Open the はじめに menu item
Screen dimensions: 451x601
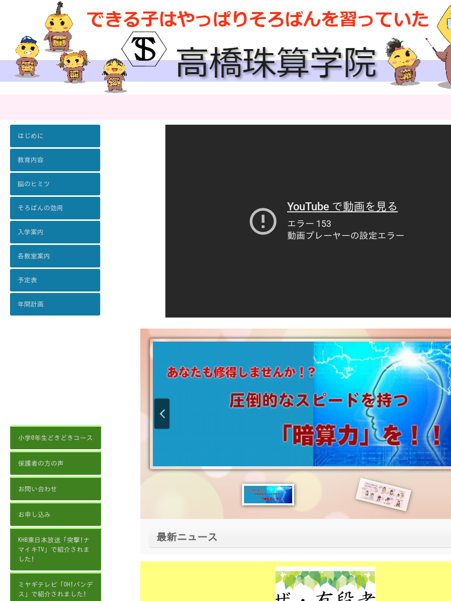(55, 136)
